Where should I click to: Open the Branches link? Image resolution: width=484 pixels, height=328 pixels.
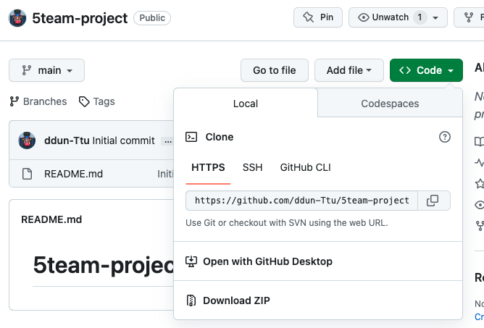pyautogui.click(x=38, y=101)
